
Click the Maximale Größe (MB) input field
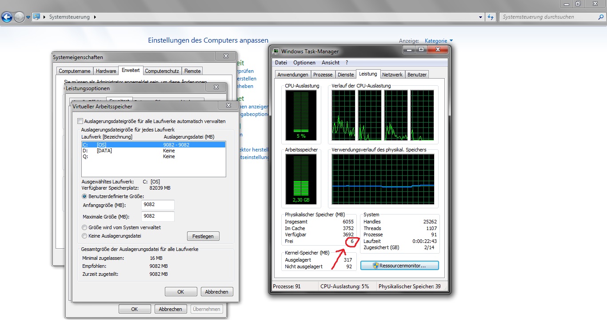tap(158, 216)
